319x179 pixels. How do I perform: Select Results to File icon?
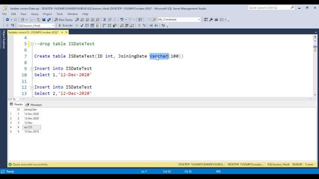(132, 25)
